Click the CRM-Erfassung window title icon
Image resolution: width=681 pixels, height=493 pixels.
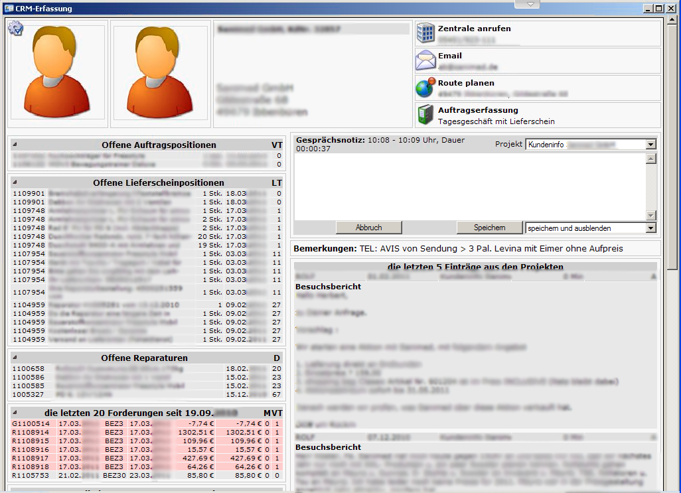tap(9, 9)
